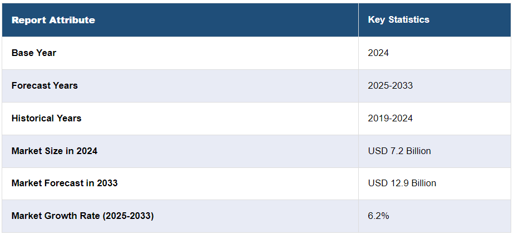Screen dimensions: 514x235
Task: Click the 2019-2024 historical years value
Action: click(x=390, y=118)
